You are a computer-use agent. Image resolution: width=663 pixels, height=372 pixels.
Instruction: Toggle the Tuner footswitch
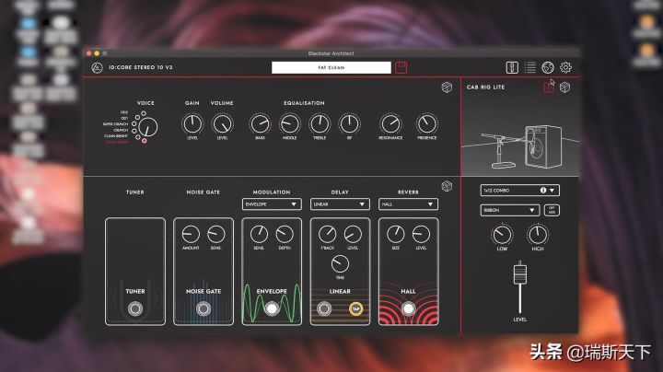click(135, 309)
